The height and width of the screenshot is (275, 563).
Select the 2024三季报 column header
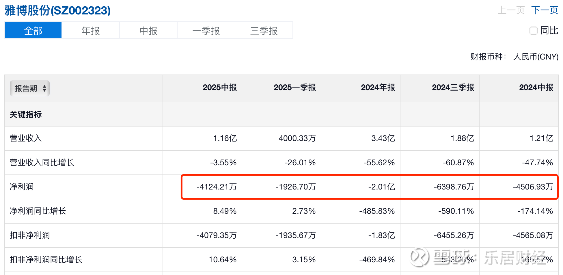click(x=453, y=88)
